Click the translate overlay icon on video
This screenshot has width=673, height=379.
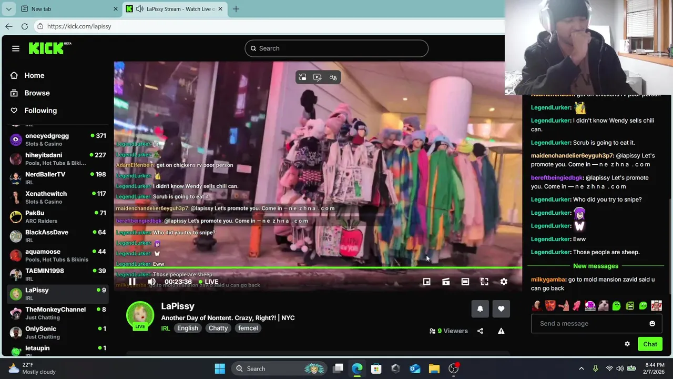(333, 77)
